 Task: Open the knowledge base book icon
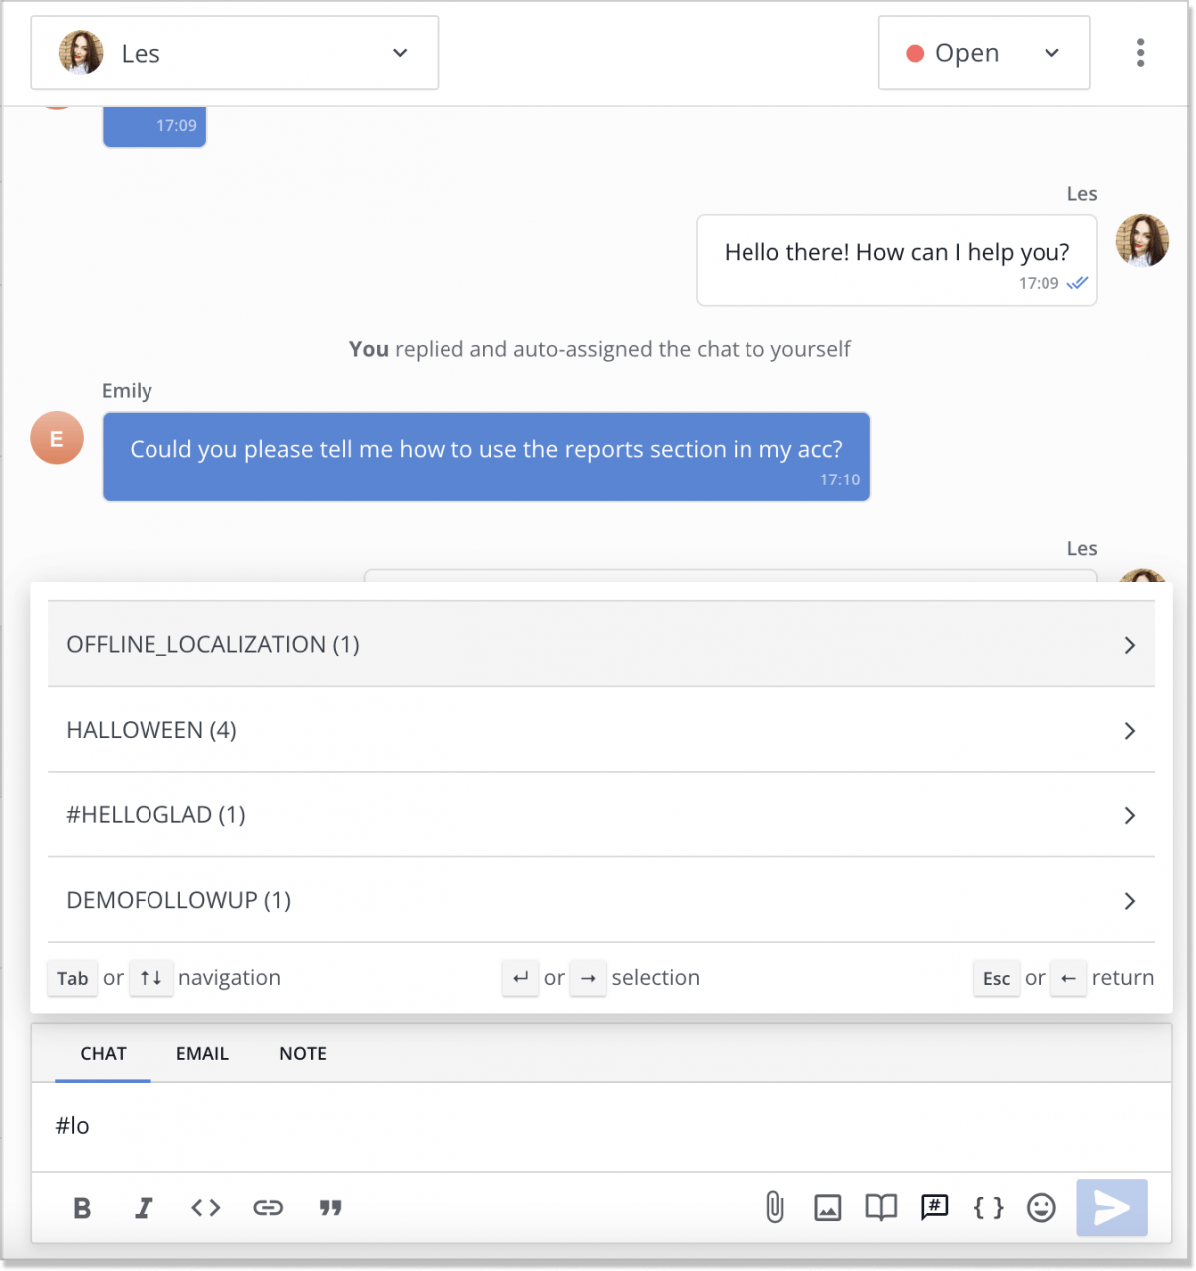tap(881, 1207)
